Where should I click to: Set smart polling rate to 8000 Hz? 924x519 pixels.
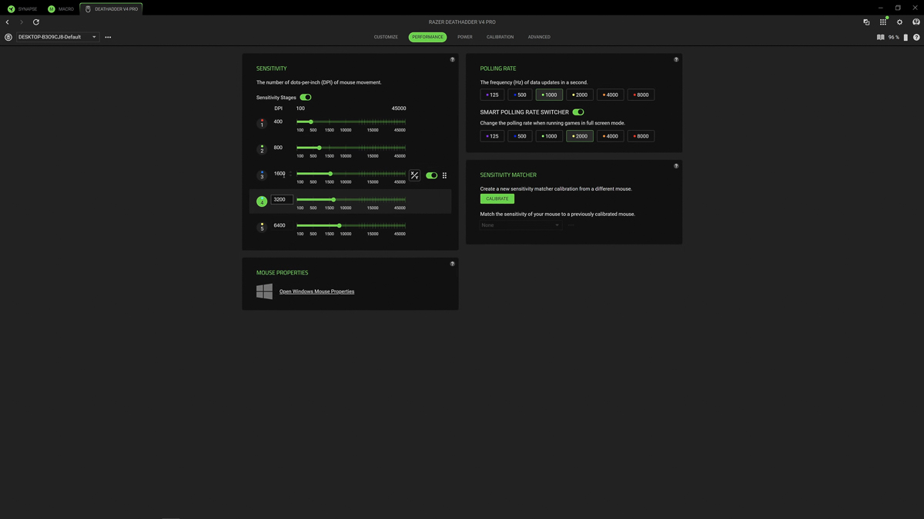(x=641, y=136)
